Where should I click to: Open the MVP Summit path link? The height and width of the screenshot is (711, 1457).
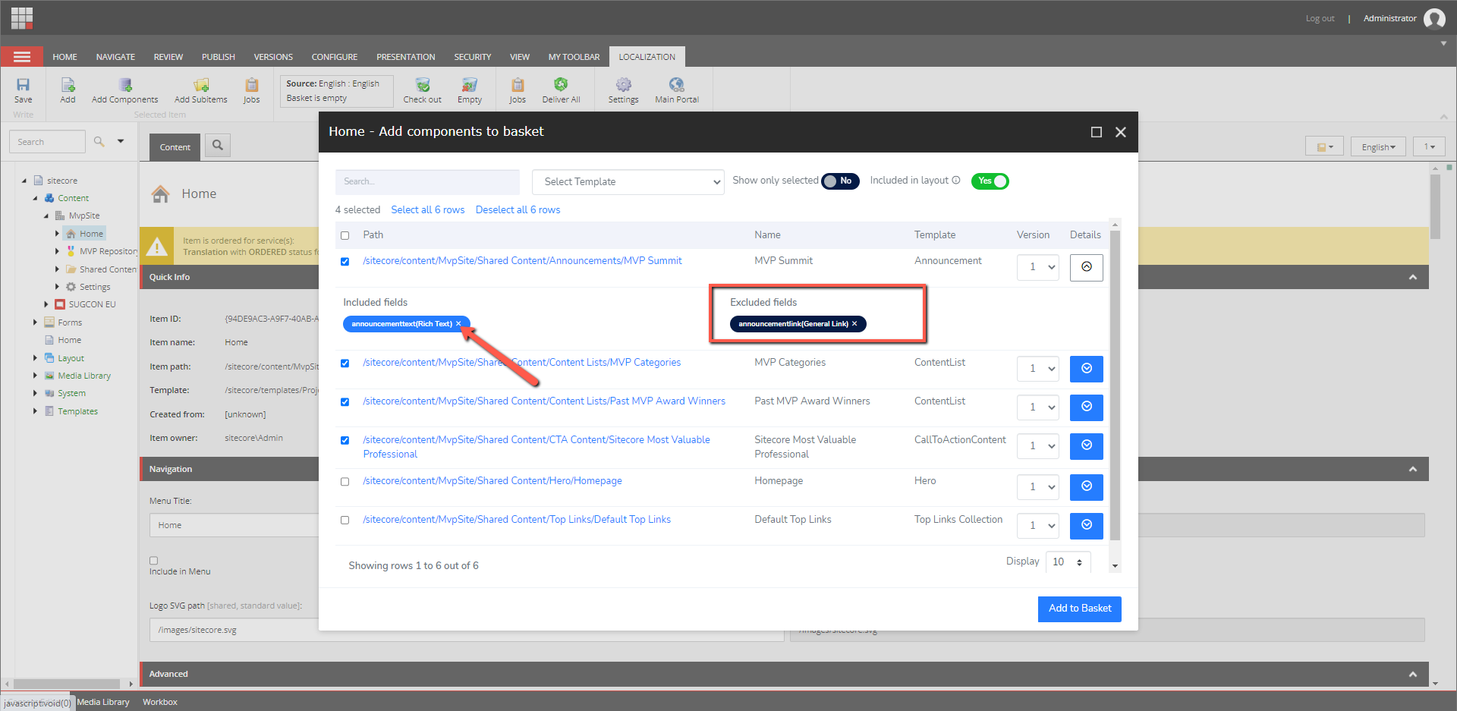pyautogui.click(x=522, y=261)
